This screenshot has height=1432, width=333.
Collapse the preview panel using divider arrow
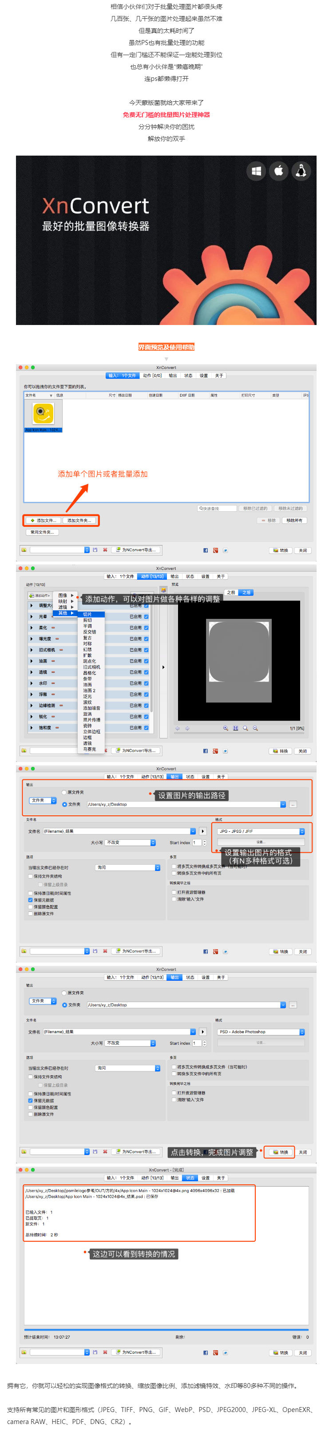coord(163,667)
